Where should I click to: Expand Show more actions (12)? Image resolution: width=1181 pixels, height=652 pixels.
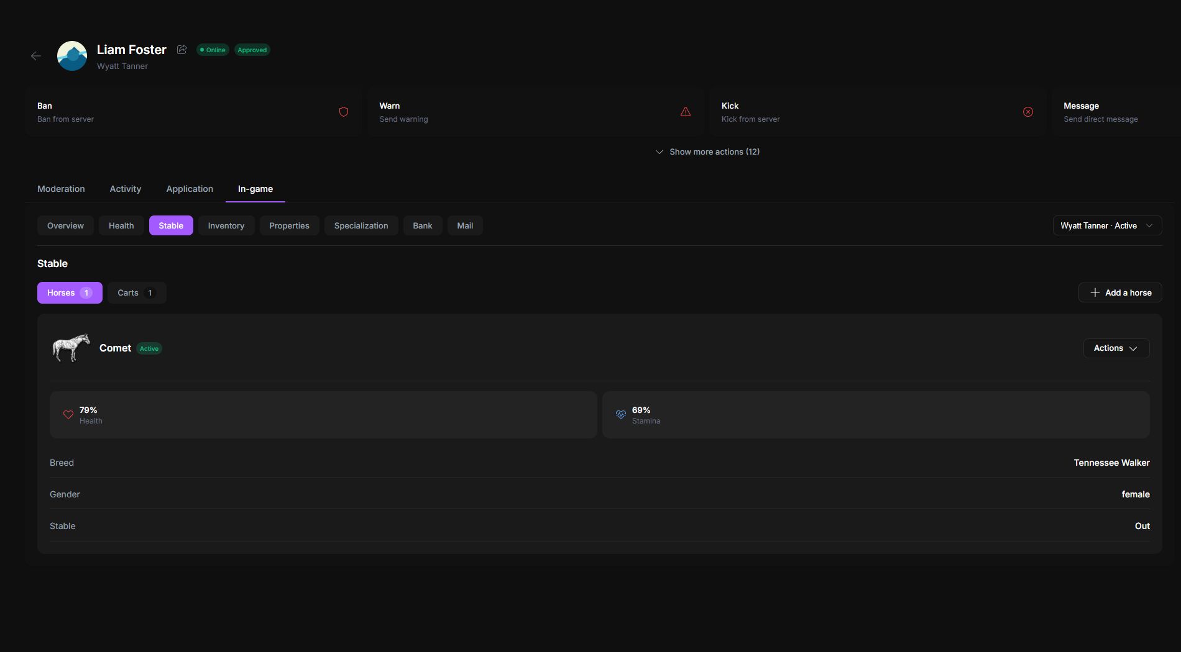pos(707,152)
